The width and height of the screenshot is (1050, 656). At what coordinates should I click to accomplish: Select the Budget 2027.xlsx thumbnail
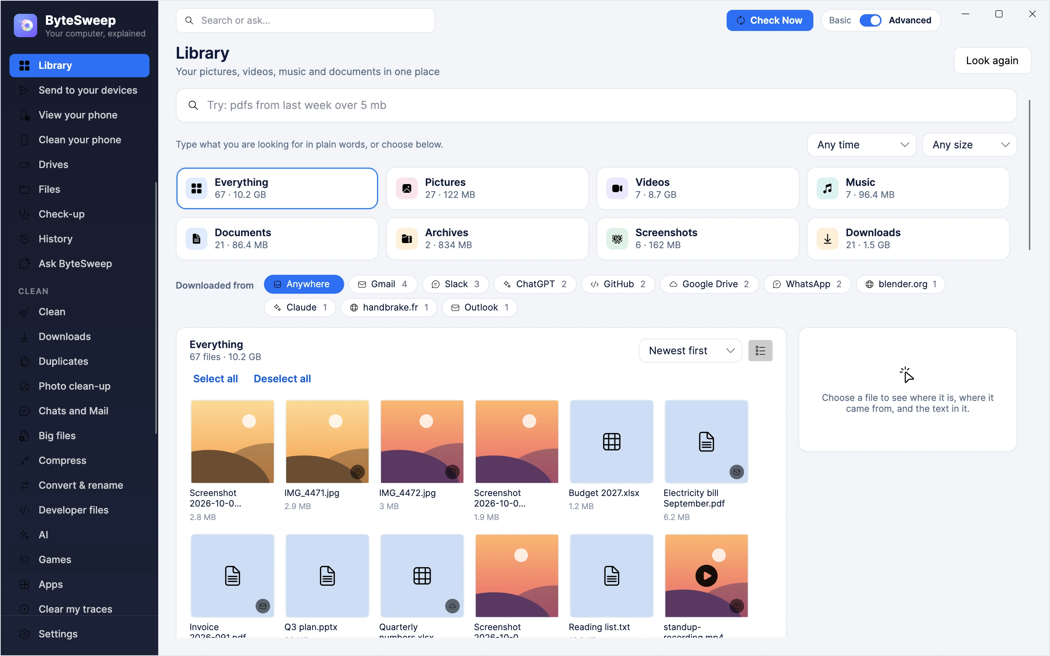(x=611, y=441)
